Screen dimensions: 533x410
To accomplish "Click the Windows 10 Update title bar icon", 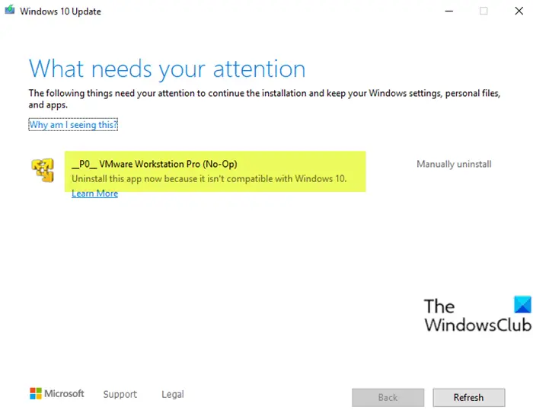I will pos(9,9).
